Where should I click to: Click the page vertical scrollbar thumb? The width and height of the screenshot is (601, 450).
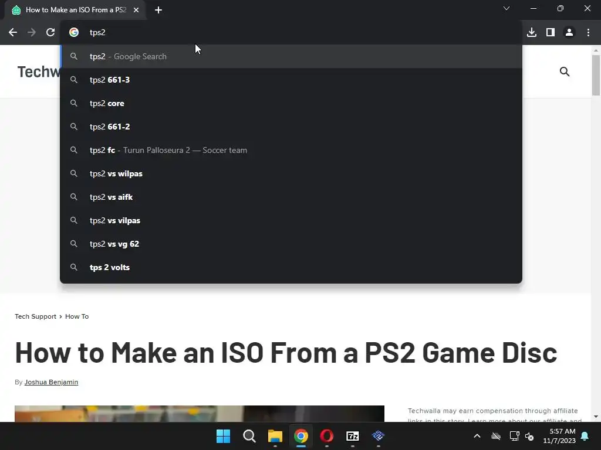click(x=596, y=75)
